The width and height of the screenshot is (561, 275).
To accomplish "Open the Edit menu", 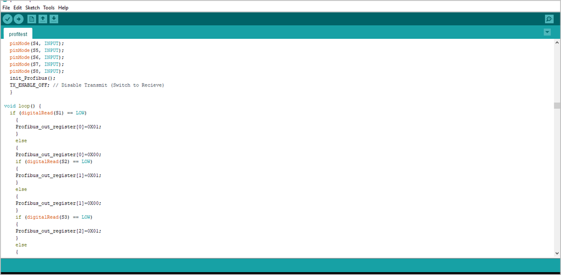I will pyautogui.click(x=18, y=8).
